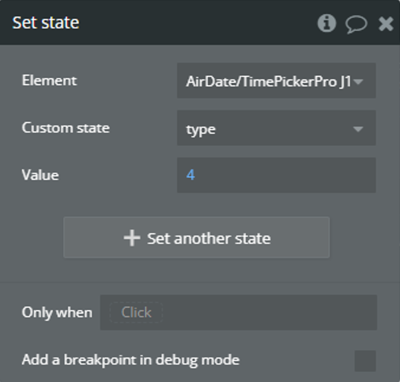
Task: Click the blue value 4 expression
Action: coord(191,175)
